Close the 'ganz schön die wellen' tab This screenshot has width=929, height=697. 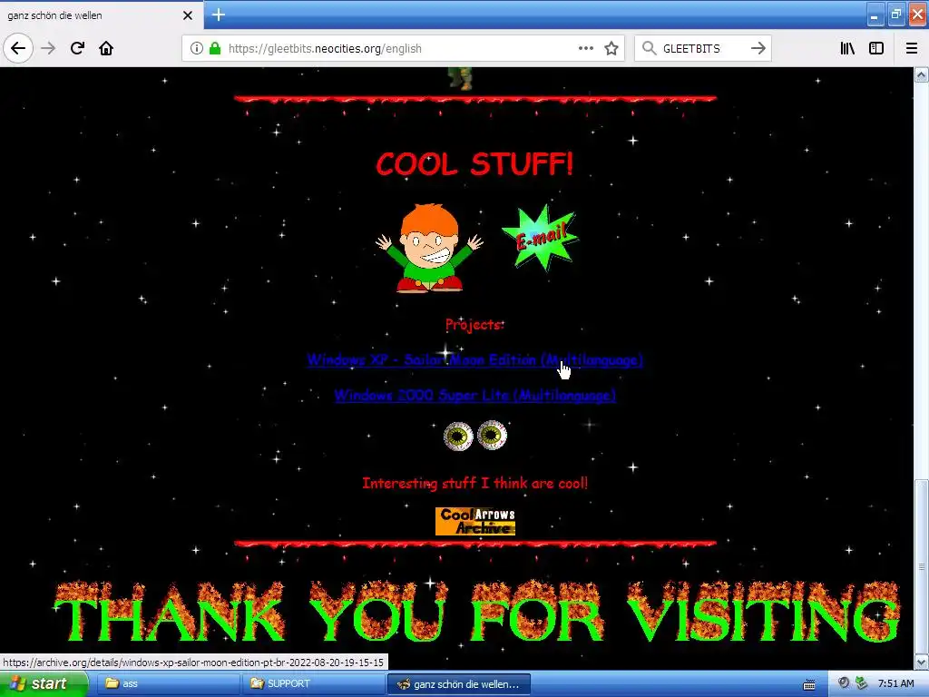point(188,15)
